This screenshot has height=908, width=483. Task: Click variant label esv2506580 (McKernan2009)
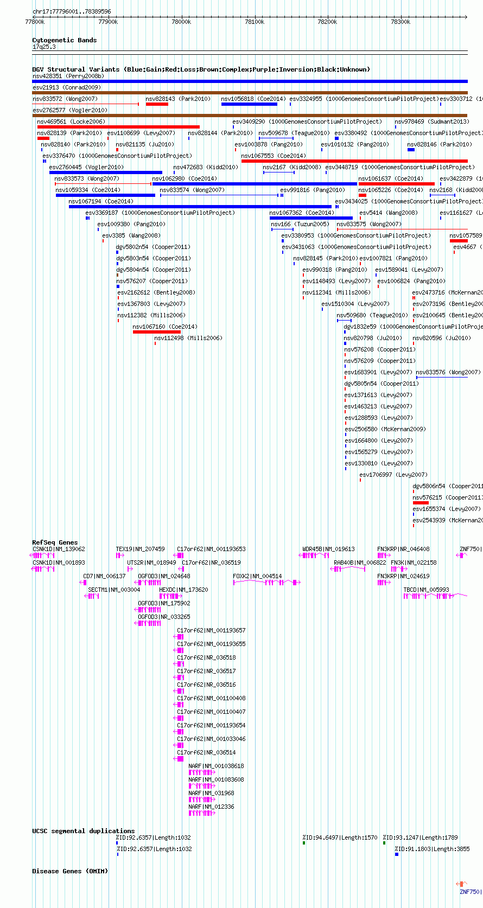coord(385,429)
